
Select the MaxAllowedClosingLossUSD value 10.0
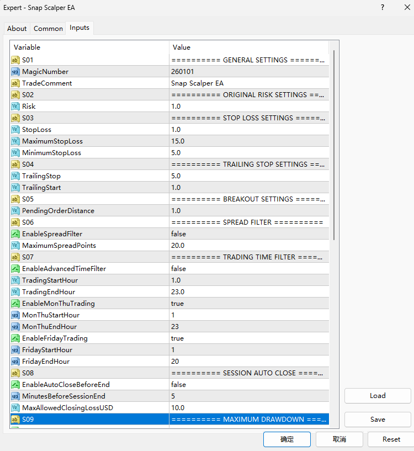coord(178,408)
